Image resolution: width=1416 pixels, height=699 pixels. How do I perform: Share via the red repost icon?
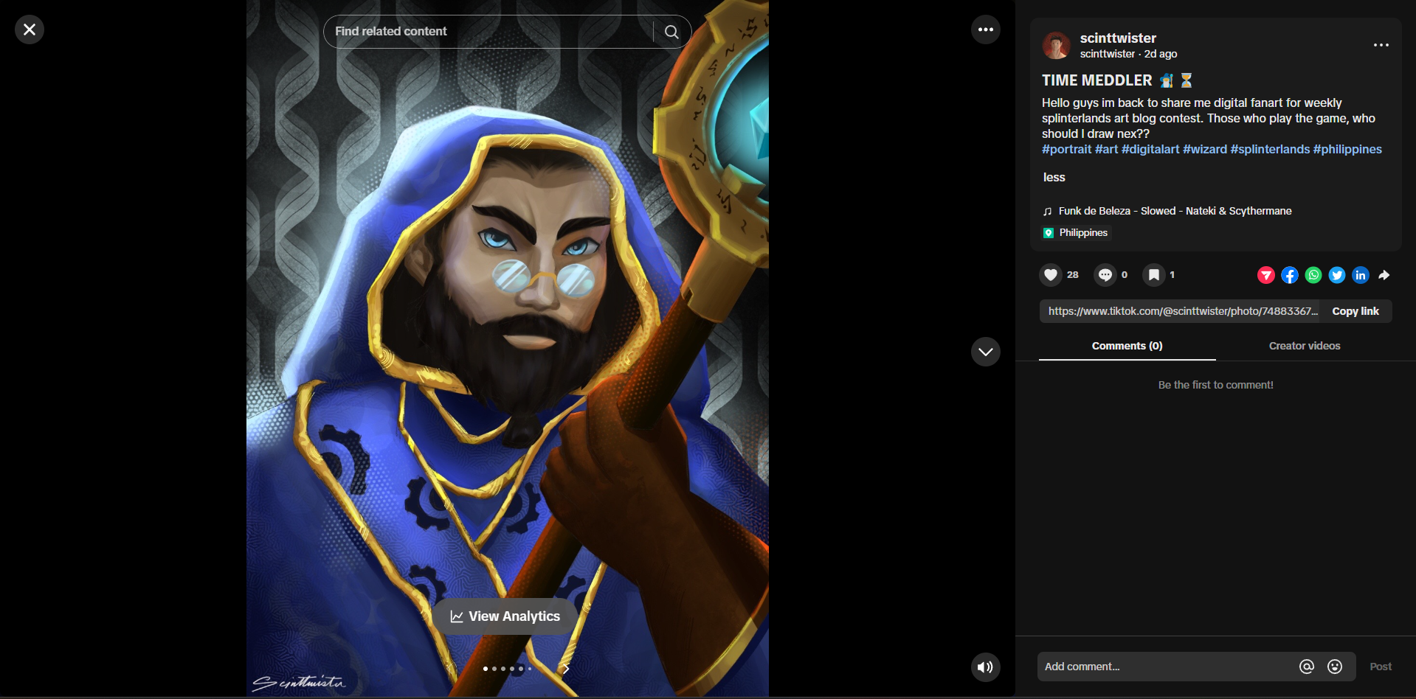[1266, 275]
